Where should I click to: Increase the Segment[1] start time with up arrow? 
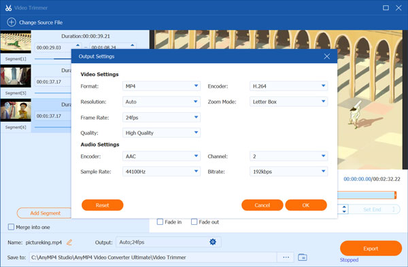78,46
